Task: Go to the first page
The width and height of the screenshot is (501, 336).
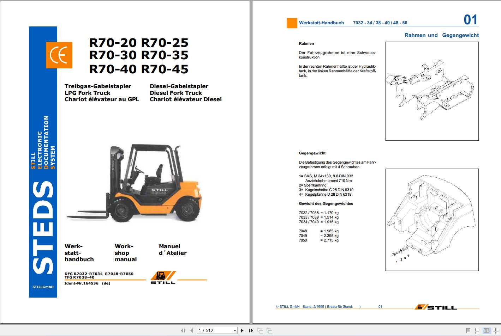Action: tap(183, 330)
